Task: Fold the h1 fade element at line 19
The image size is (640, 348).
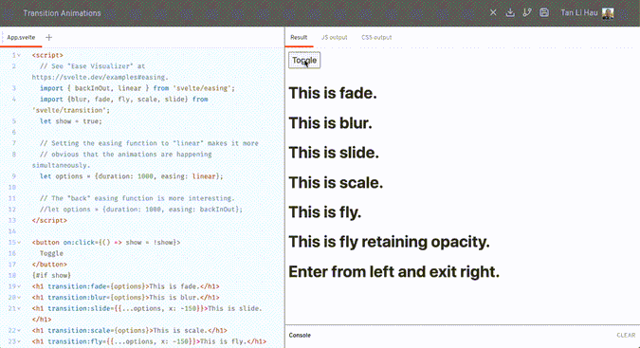Action: coord(19,286)
